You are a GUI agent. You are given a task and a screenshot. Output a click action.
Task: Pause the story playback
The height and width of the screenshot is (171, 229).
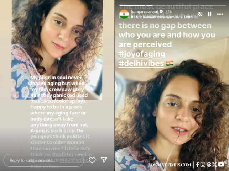tap(209, 14)
